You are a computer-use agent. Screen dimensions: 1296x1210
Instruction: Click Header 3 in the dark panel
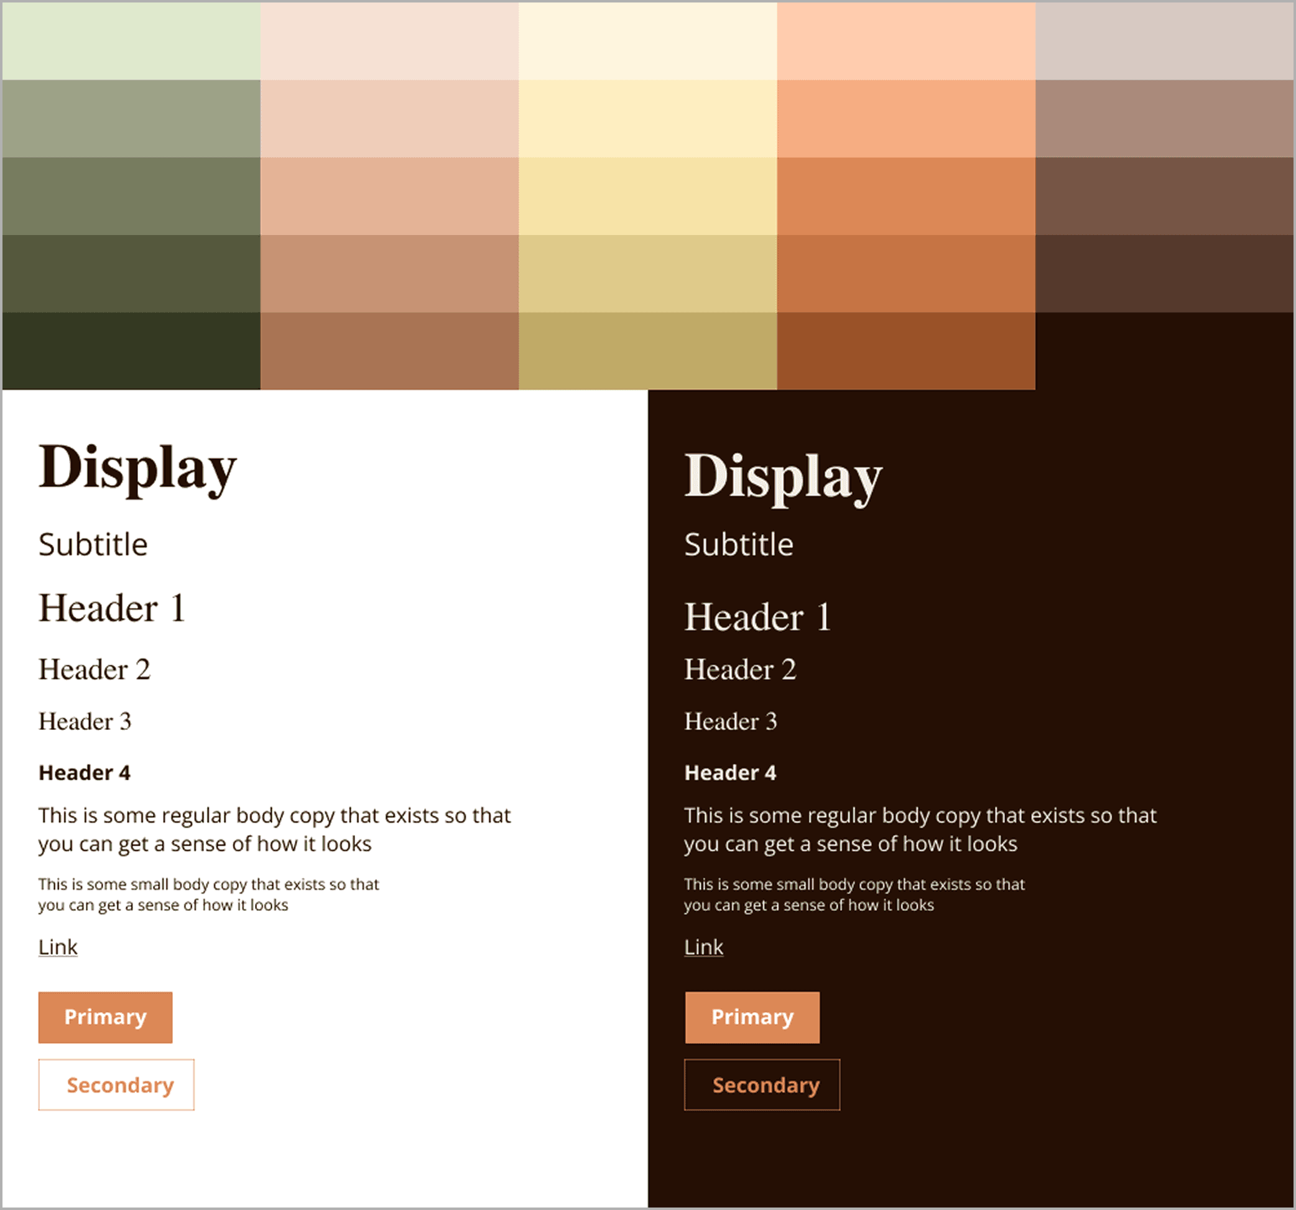730,722
